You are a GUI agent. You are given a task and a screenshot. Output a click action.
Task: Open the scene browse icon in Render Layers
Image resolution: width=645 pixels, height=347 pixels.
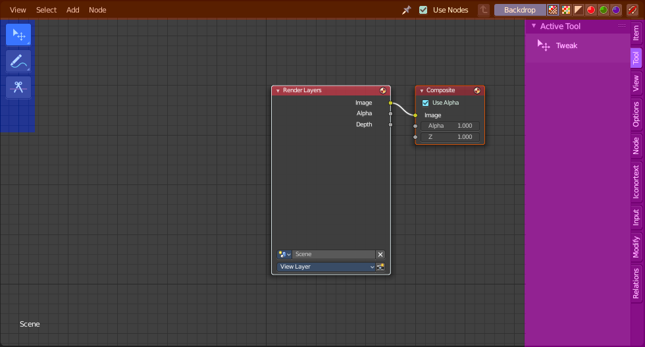point(284,254)
